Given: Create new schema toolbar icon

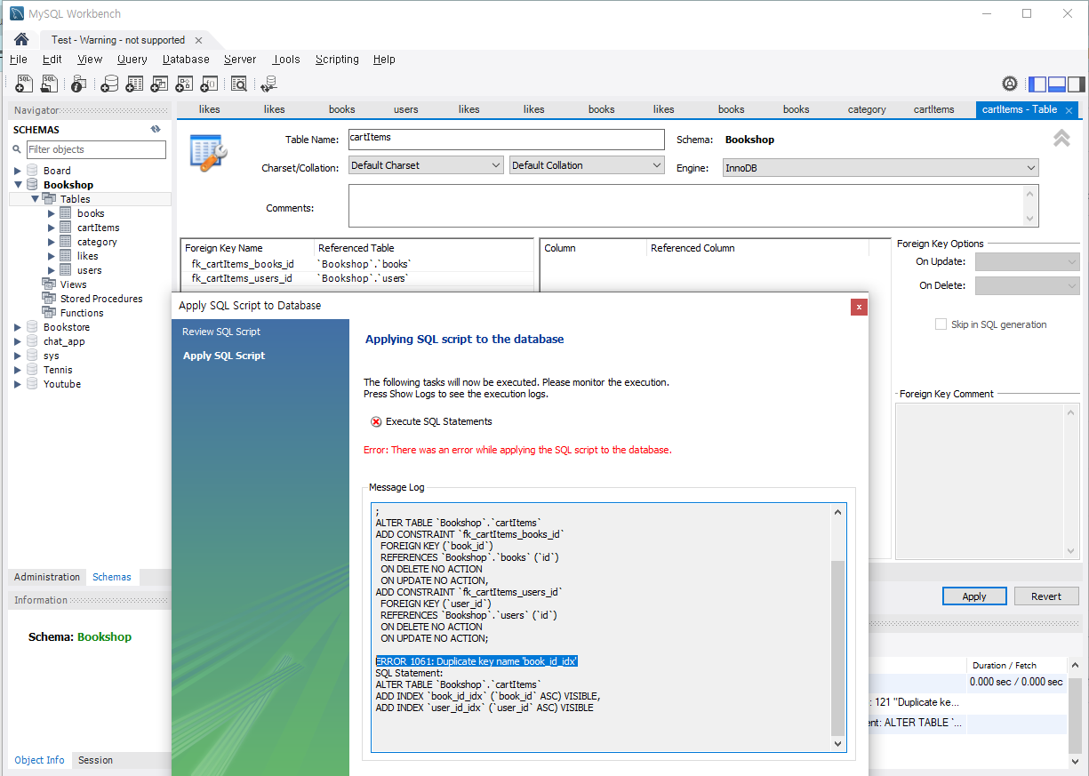Looking at the screenshot, I should 109,84.
